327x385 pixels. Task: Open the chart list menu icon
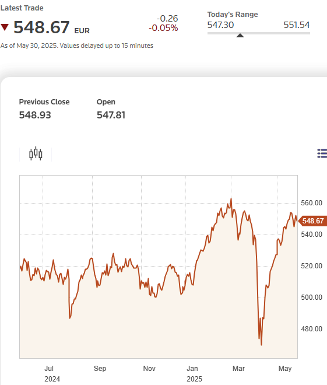point(322,153)
